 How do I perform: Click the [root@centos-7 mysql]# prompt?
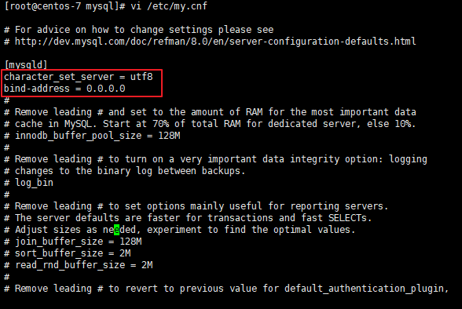pyautogui.click(x=64, y=6)
